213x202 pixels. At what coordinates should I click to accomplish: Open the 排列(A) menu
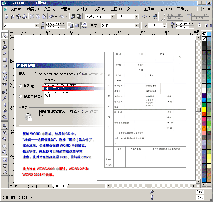(x=83, y=9)
